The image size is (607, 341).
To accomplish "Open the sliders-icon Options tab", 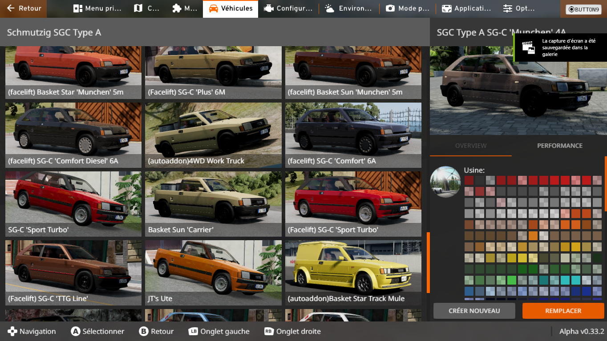I will [519, 8].
